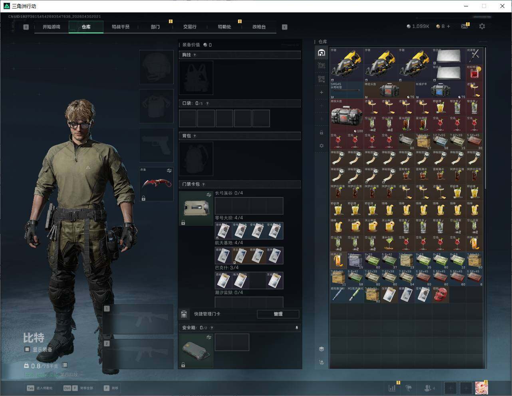The image size is (512, 396).
Task: Toggle the pin icon on 安全箱 header
Action: 297,328
